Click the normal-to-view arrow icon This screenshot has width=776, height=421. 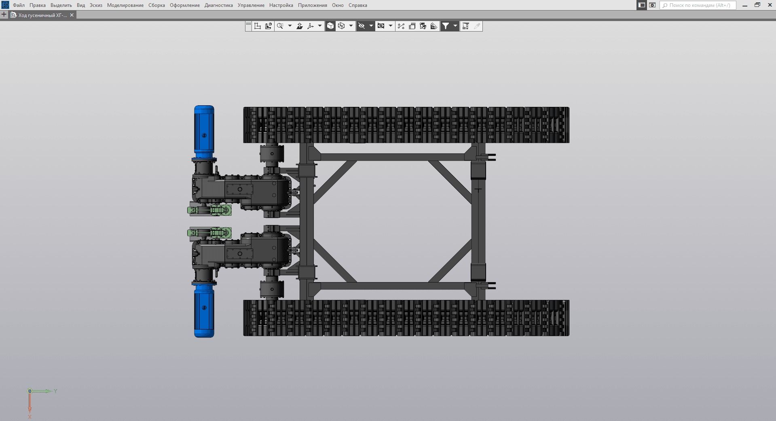tap(300, 26)
